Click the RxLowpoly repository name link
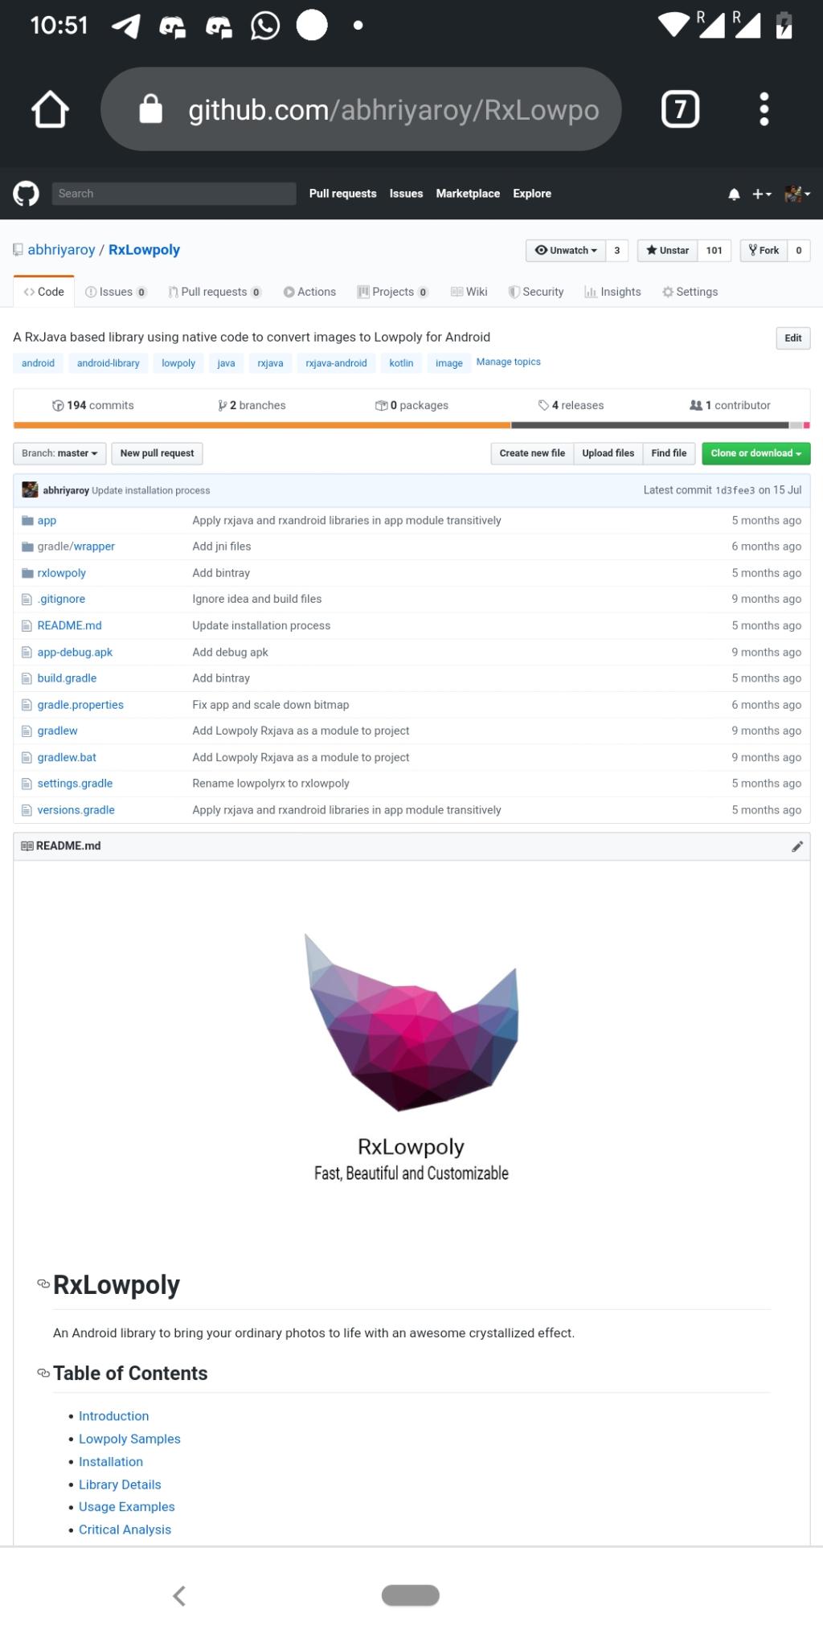 144,250
